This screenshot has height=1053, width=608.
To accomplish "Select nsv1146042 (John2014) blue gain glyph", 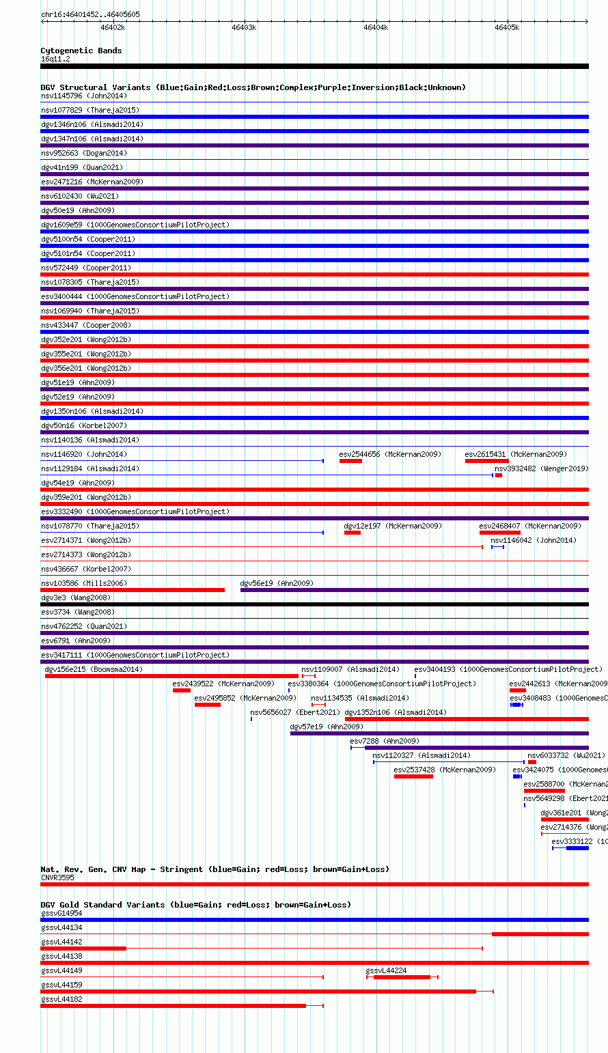I will click(497, 547).
